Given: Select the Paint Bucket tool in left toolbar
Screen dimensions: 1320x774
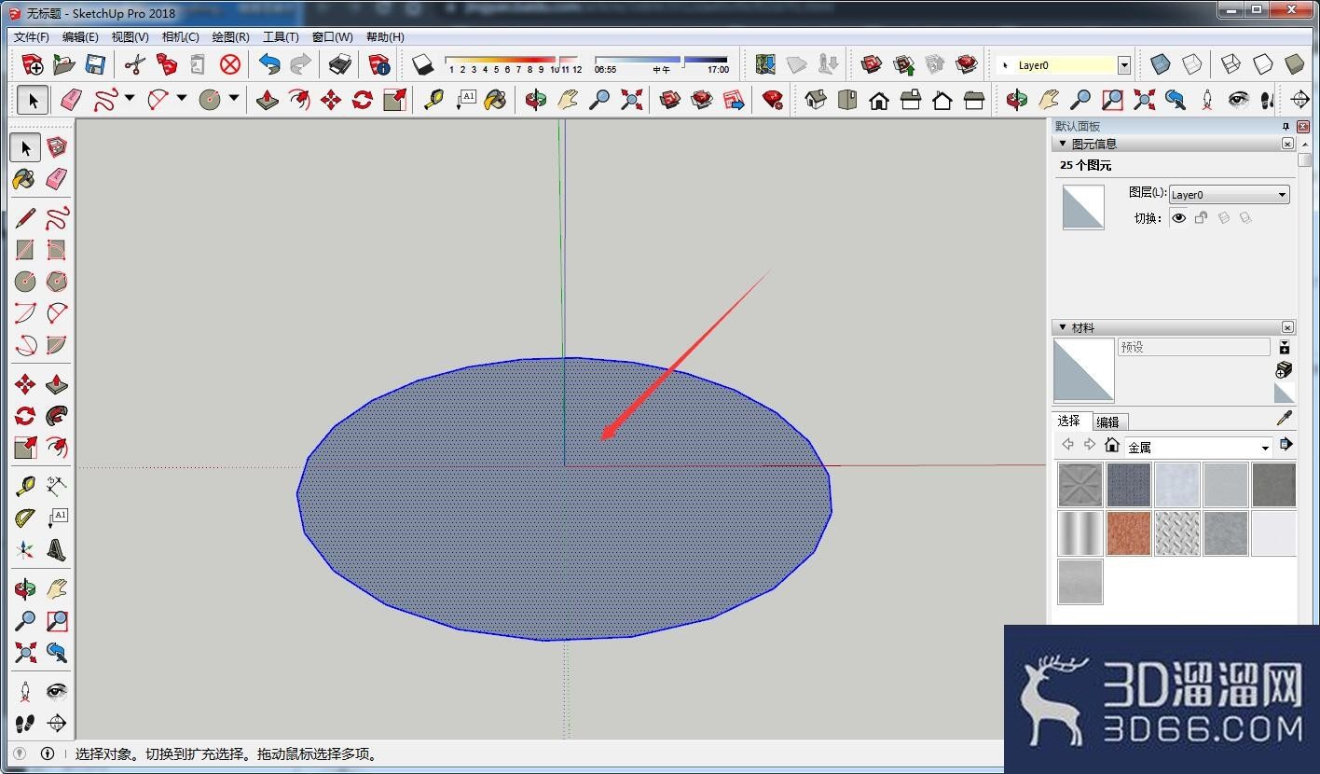Looking at the screenshot, I should point(25,178).
